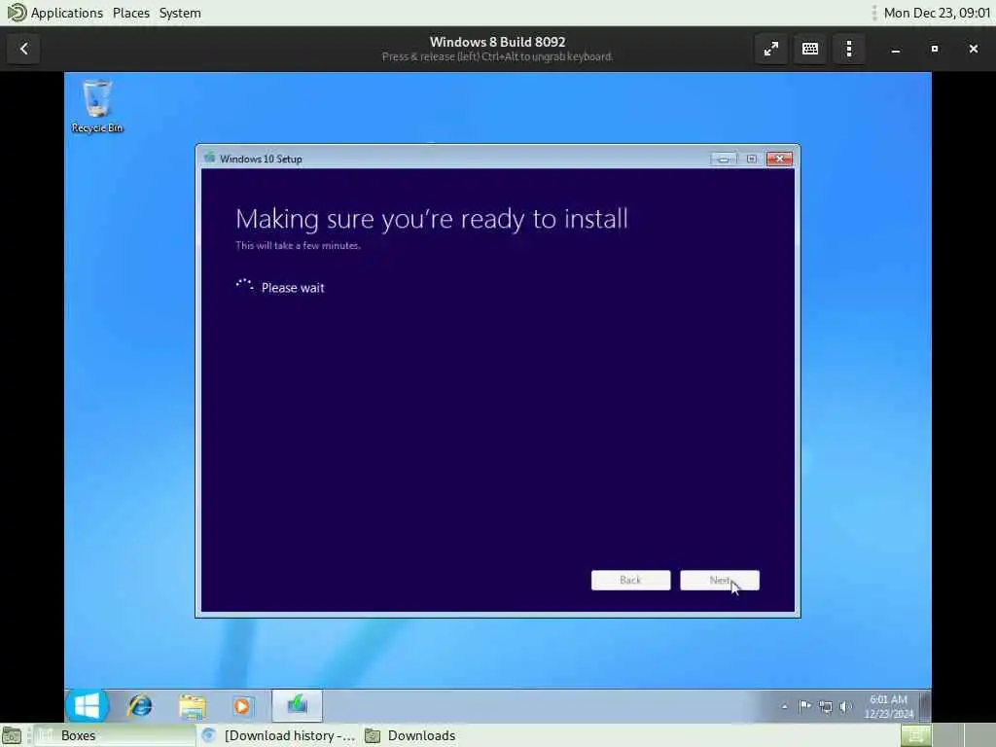Open the guest clock showing 6:01 AM
Image resolution: width=996 pixels, height=747 pixels.
888,706
